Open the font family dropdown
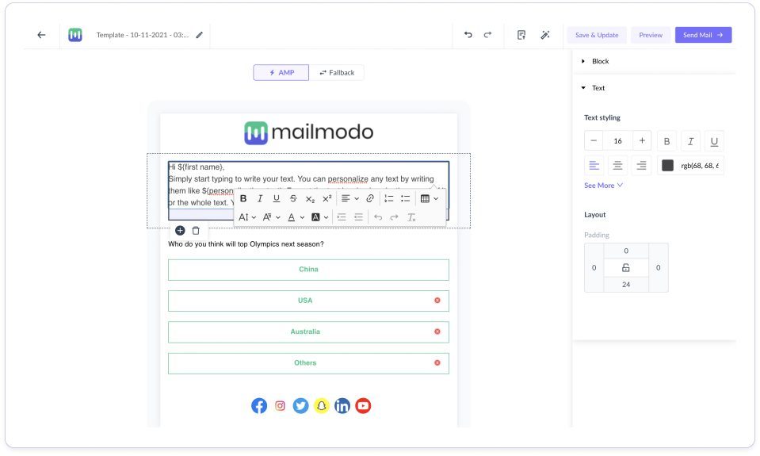Screen dimensions: 760x456 coord(271,217)
